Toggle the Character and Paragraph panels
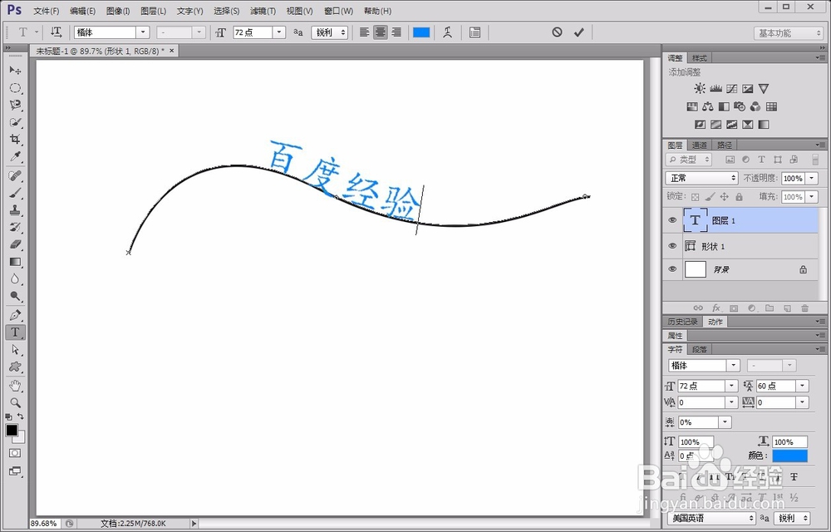831x532 pixels. pos(475,32)
